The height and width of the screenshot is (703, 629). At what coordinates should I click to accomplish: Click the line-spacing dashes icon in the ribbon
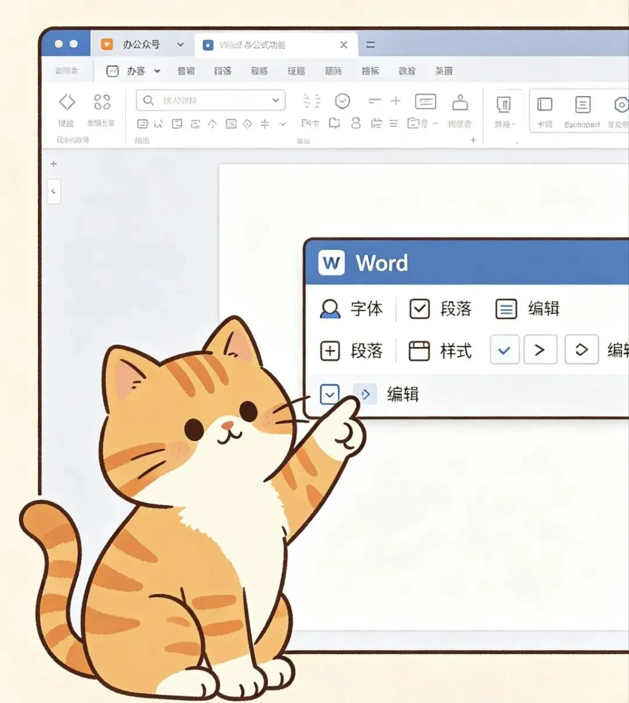312,101
